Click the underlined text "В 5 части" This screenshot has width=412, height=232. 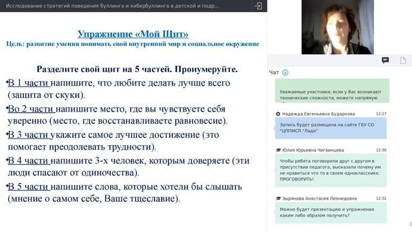[x=29, y=186]
